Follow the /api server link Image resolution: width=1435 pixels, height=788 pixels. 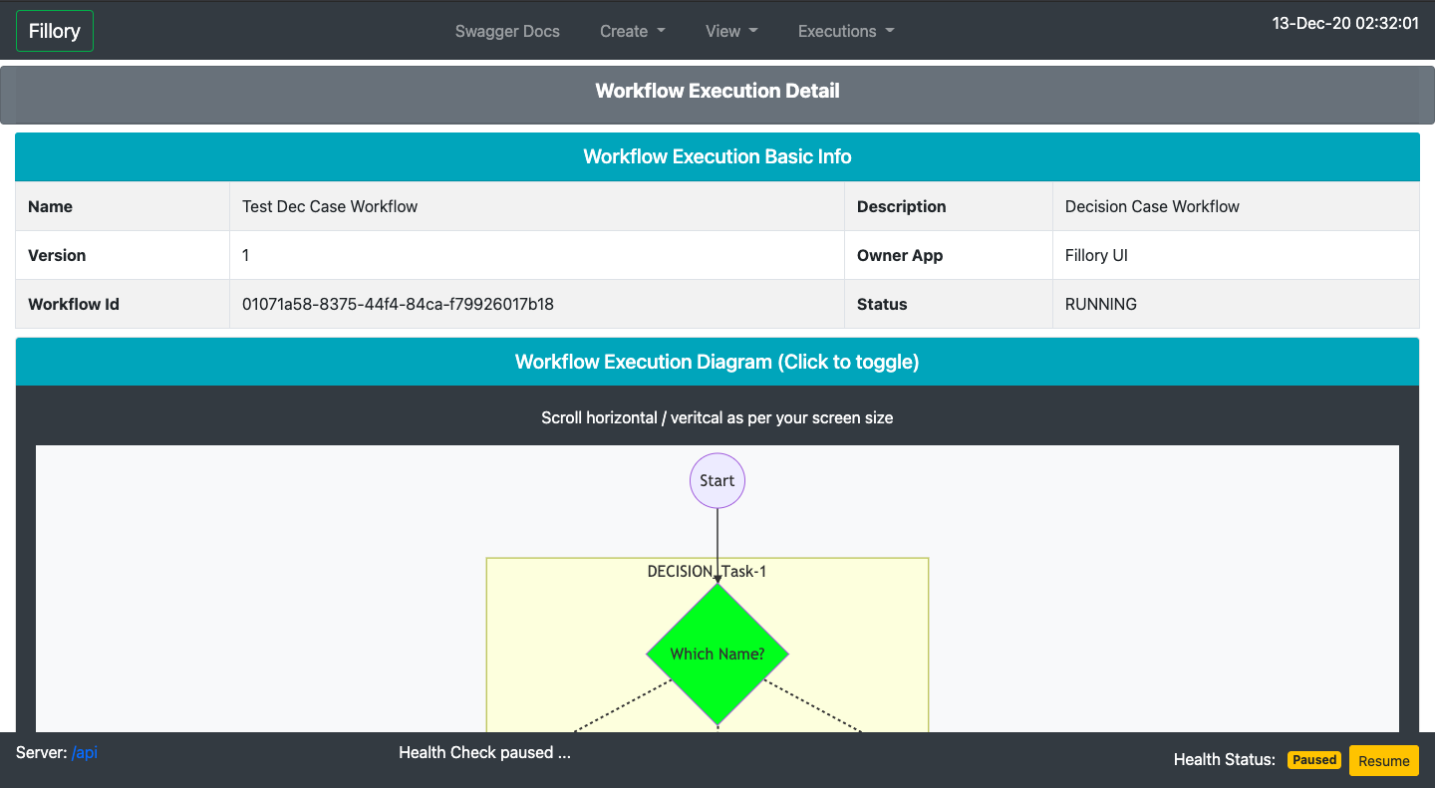85,752
